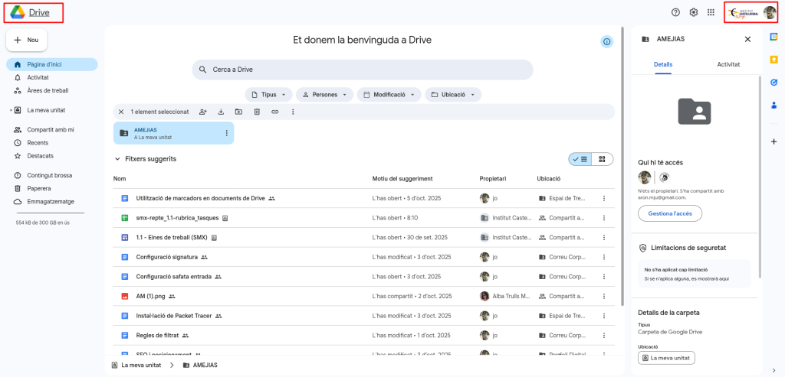Click the Nou button
This screenshot has width=785, height=377.
tap(27, 40)
